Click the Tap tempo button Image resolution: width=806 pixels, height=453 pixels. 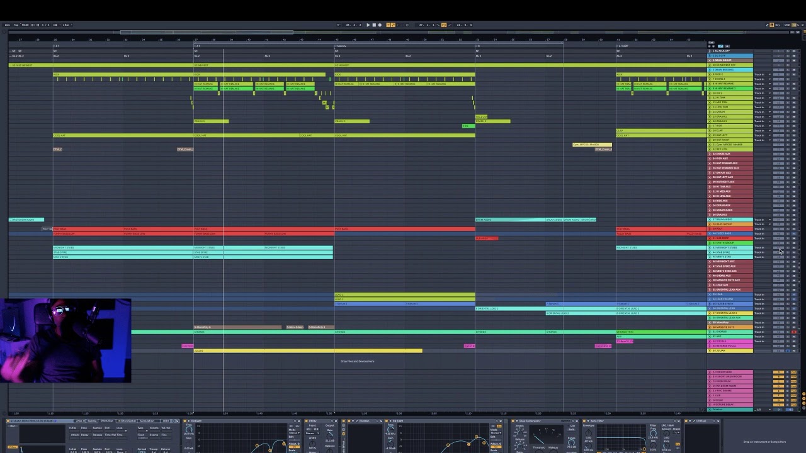(x=16, y=25)
